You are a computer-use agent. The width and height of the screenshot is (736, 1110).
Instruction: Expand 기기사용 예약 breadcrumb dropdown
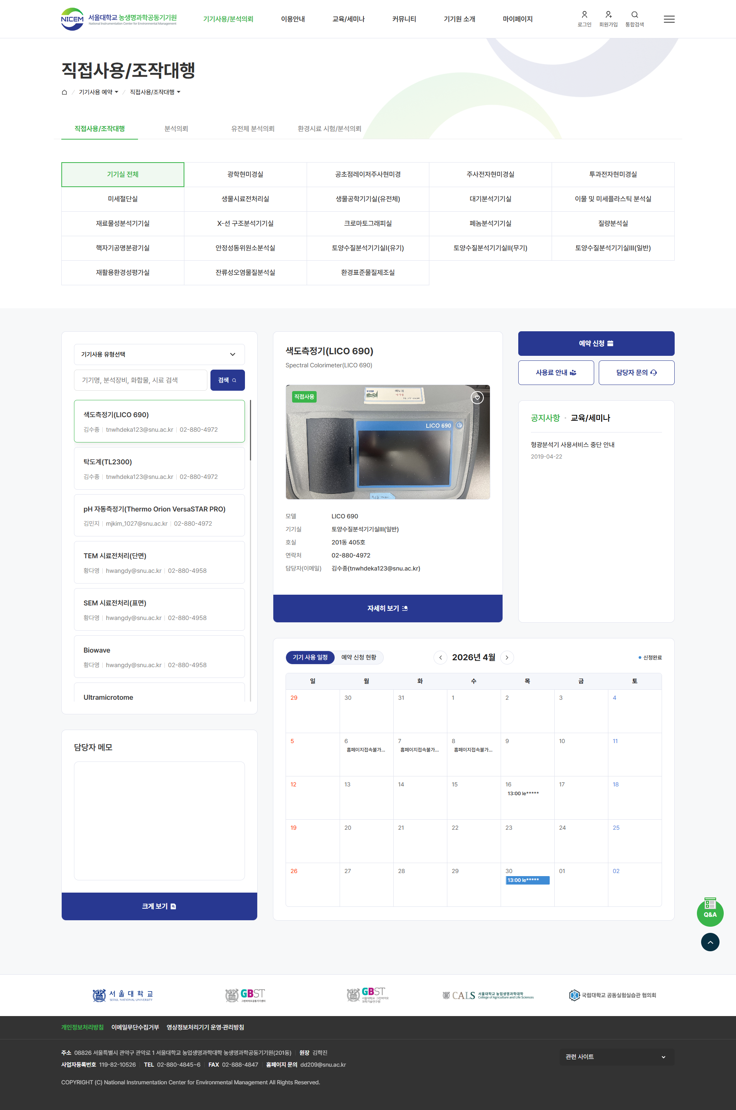[x=99, y=92]
